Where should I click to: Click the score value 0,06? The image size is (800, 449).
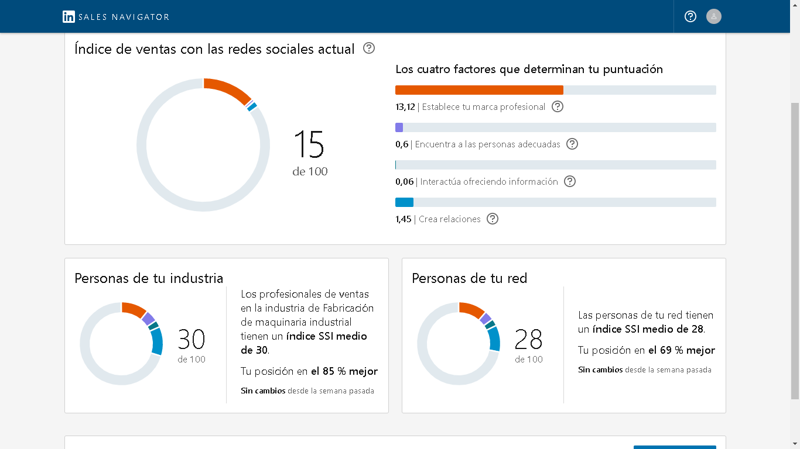[404, 182]
